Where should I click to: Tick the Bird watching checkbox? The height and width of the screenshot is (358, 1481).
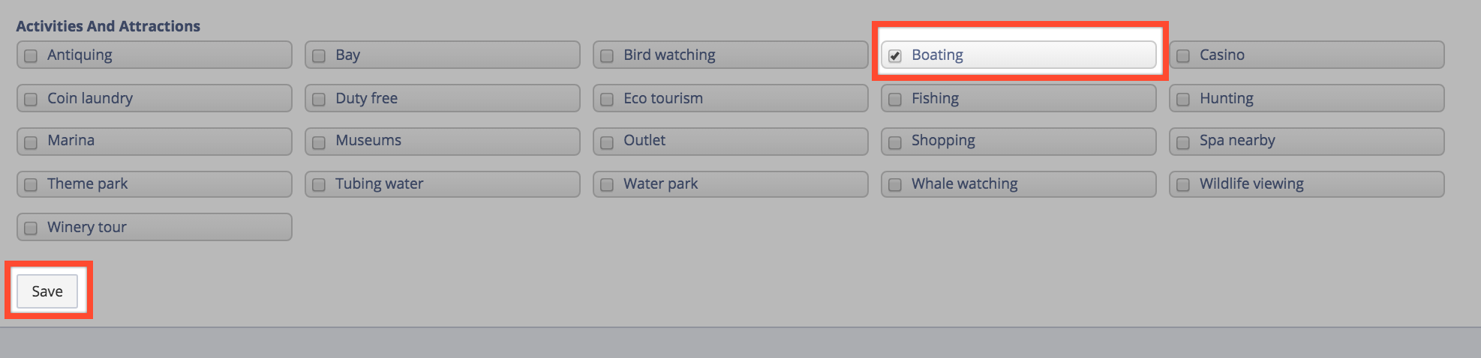point(607,55)
